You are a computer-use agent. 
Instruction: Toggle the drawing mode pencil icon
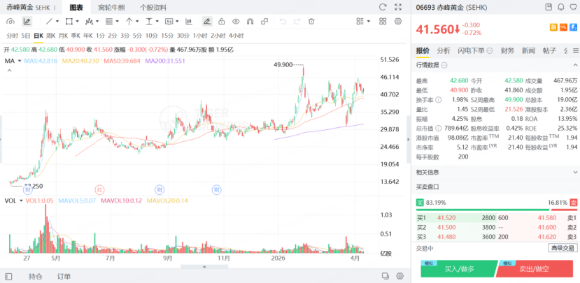pyautogui.click(x=27, y=22)
